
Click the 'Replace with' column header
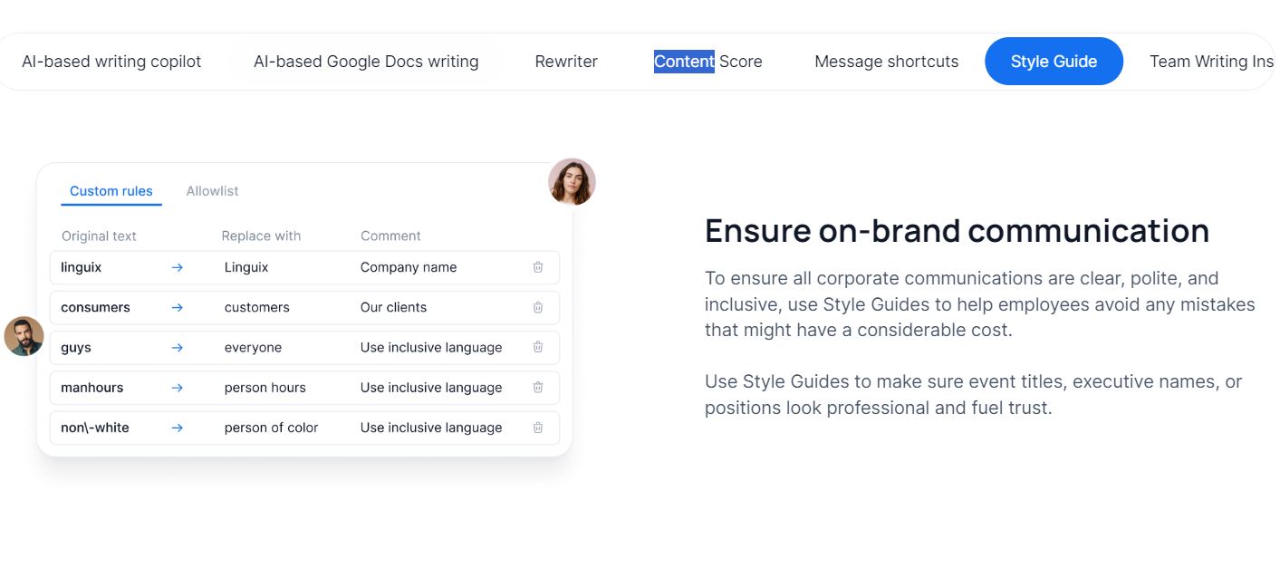click(261, 236)
